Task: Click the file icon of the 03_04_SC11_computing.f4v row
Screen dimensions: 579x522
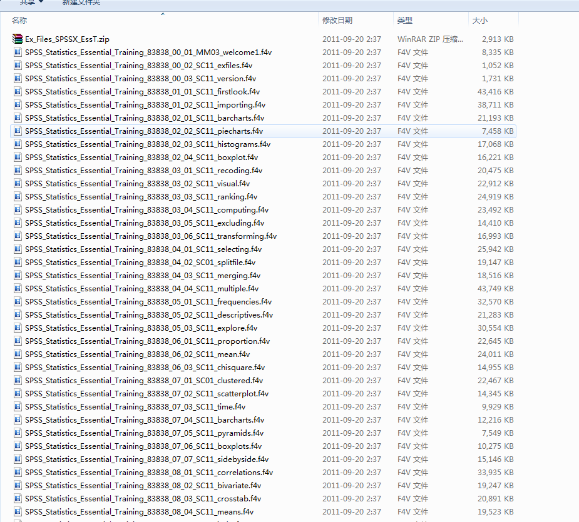Action: [18, 209]
